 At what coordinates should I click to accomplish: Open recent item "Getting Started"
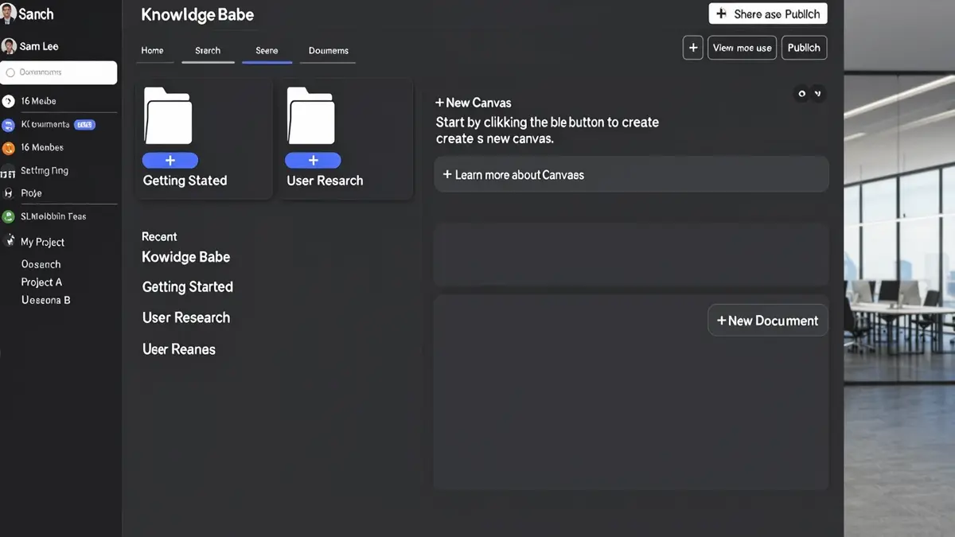pos(188,287)
